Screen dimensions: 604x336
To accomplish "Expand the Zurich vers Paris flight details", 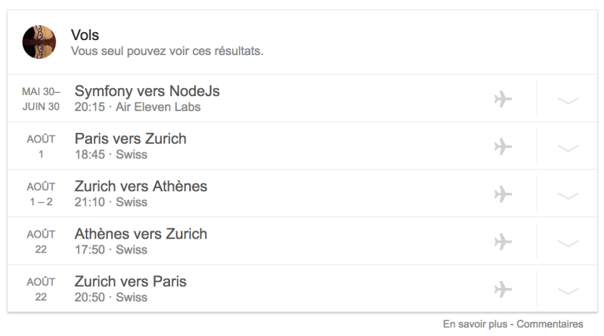I will tap(568, 290).
